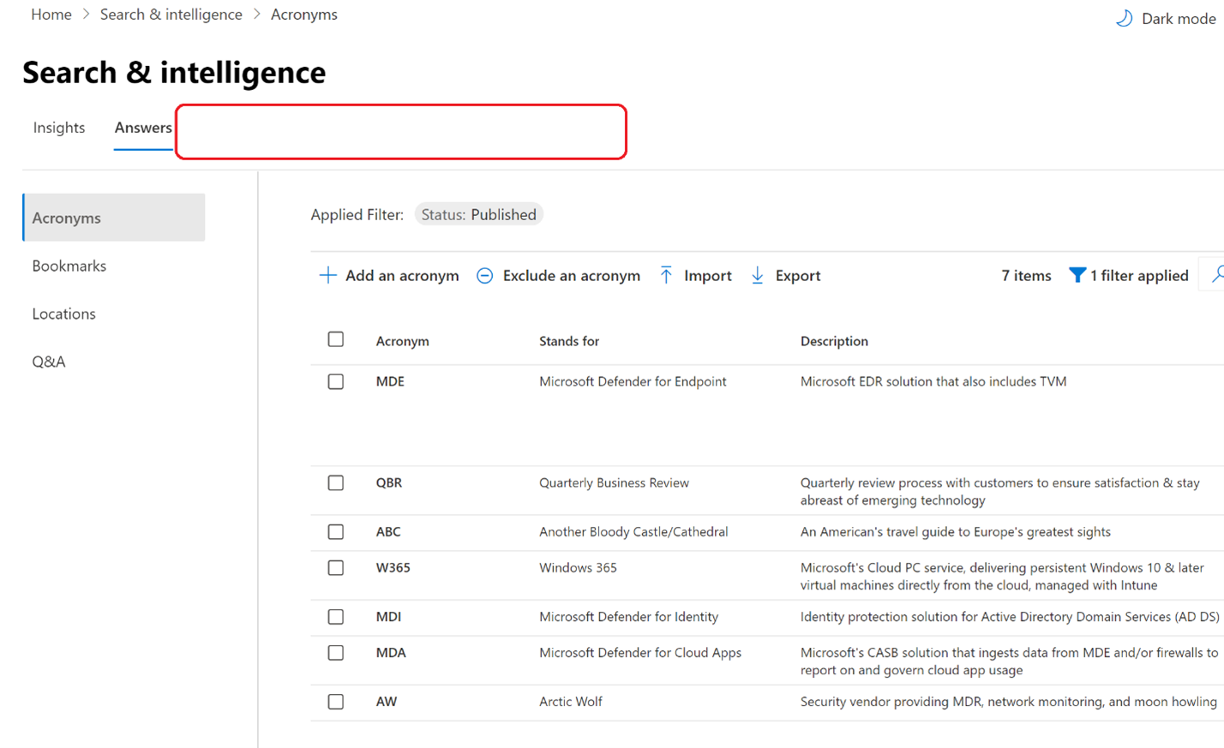Click the Import upload arrow icon
Viewport: 1224px width, 748px height.
[x=666, y=275]
